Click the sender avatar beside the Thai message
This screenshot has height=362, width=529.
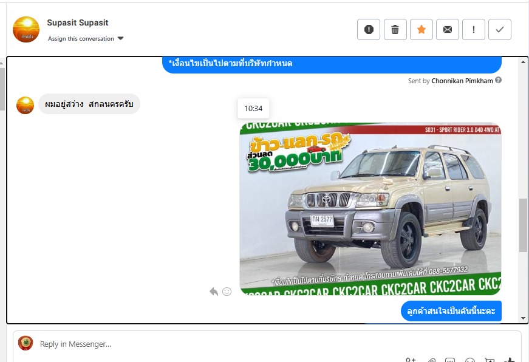pyautogui.click(x=26, y=105)
